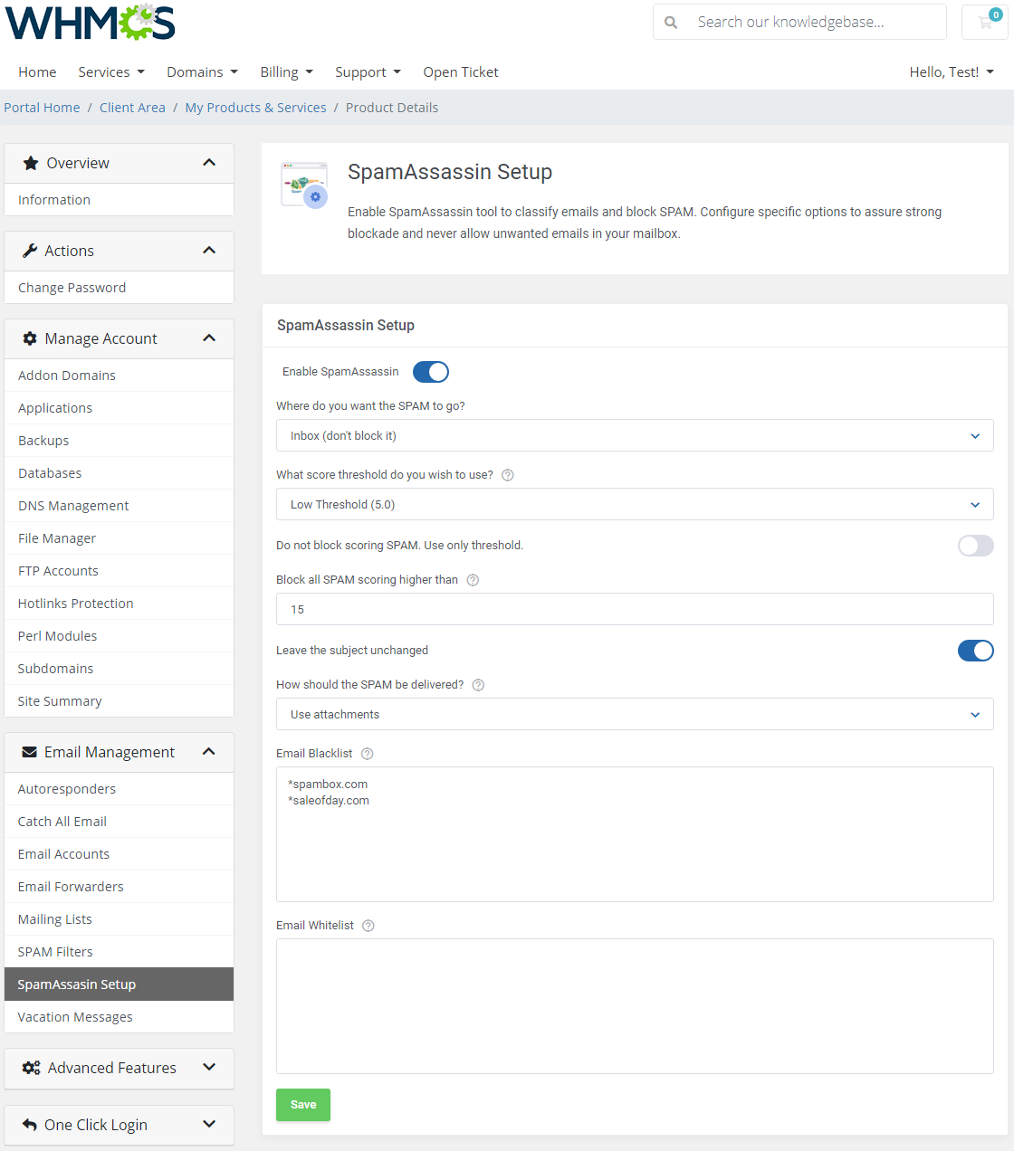Image resolution: width=1014 pixels, height=1151 pixels.
Task: Disable the Enable SpamAssassin toggle
Action: (431, 372)
